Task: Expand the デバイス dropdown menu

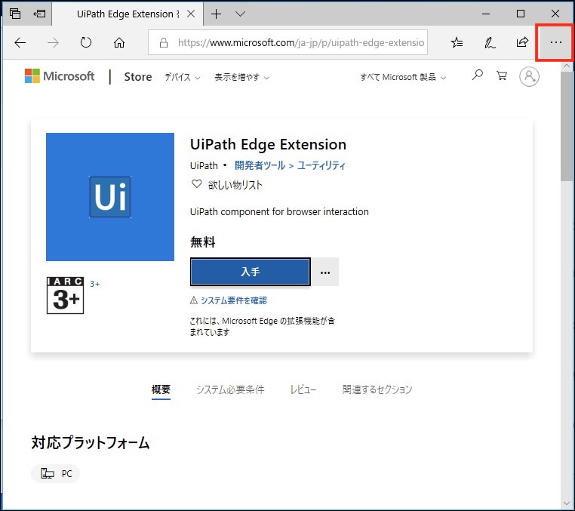Action: coord(183,77)
